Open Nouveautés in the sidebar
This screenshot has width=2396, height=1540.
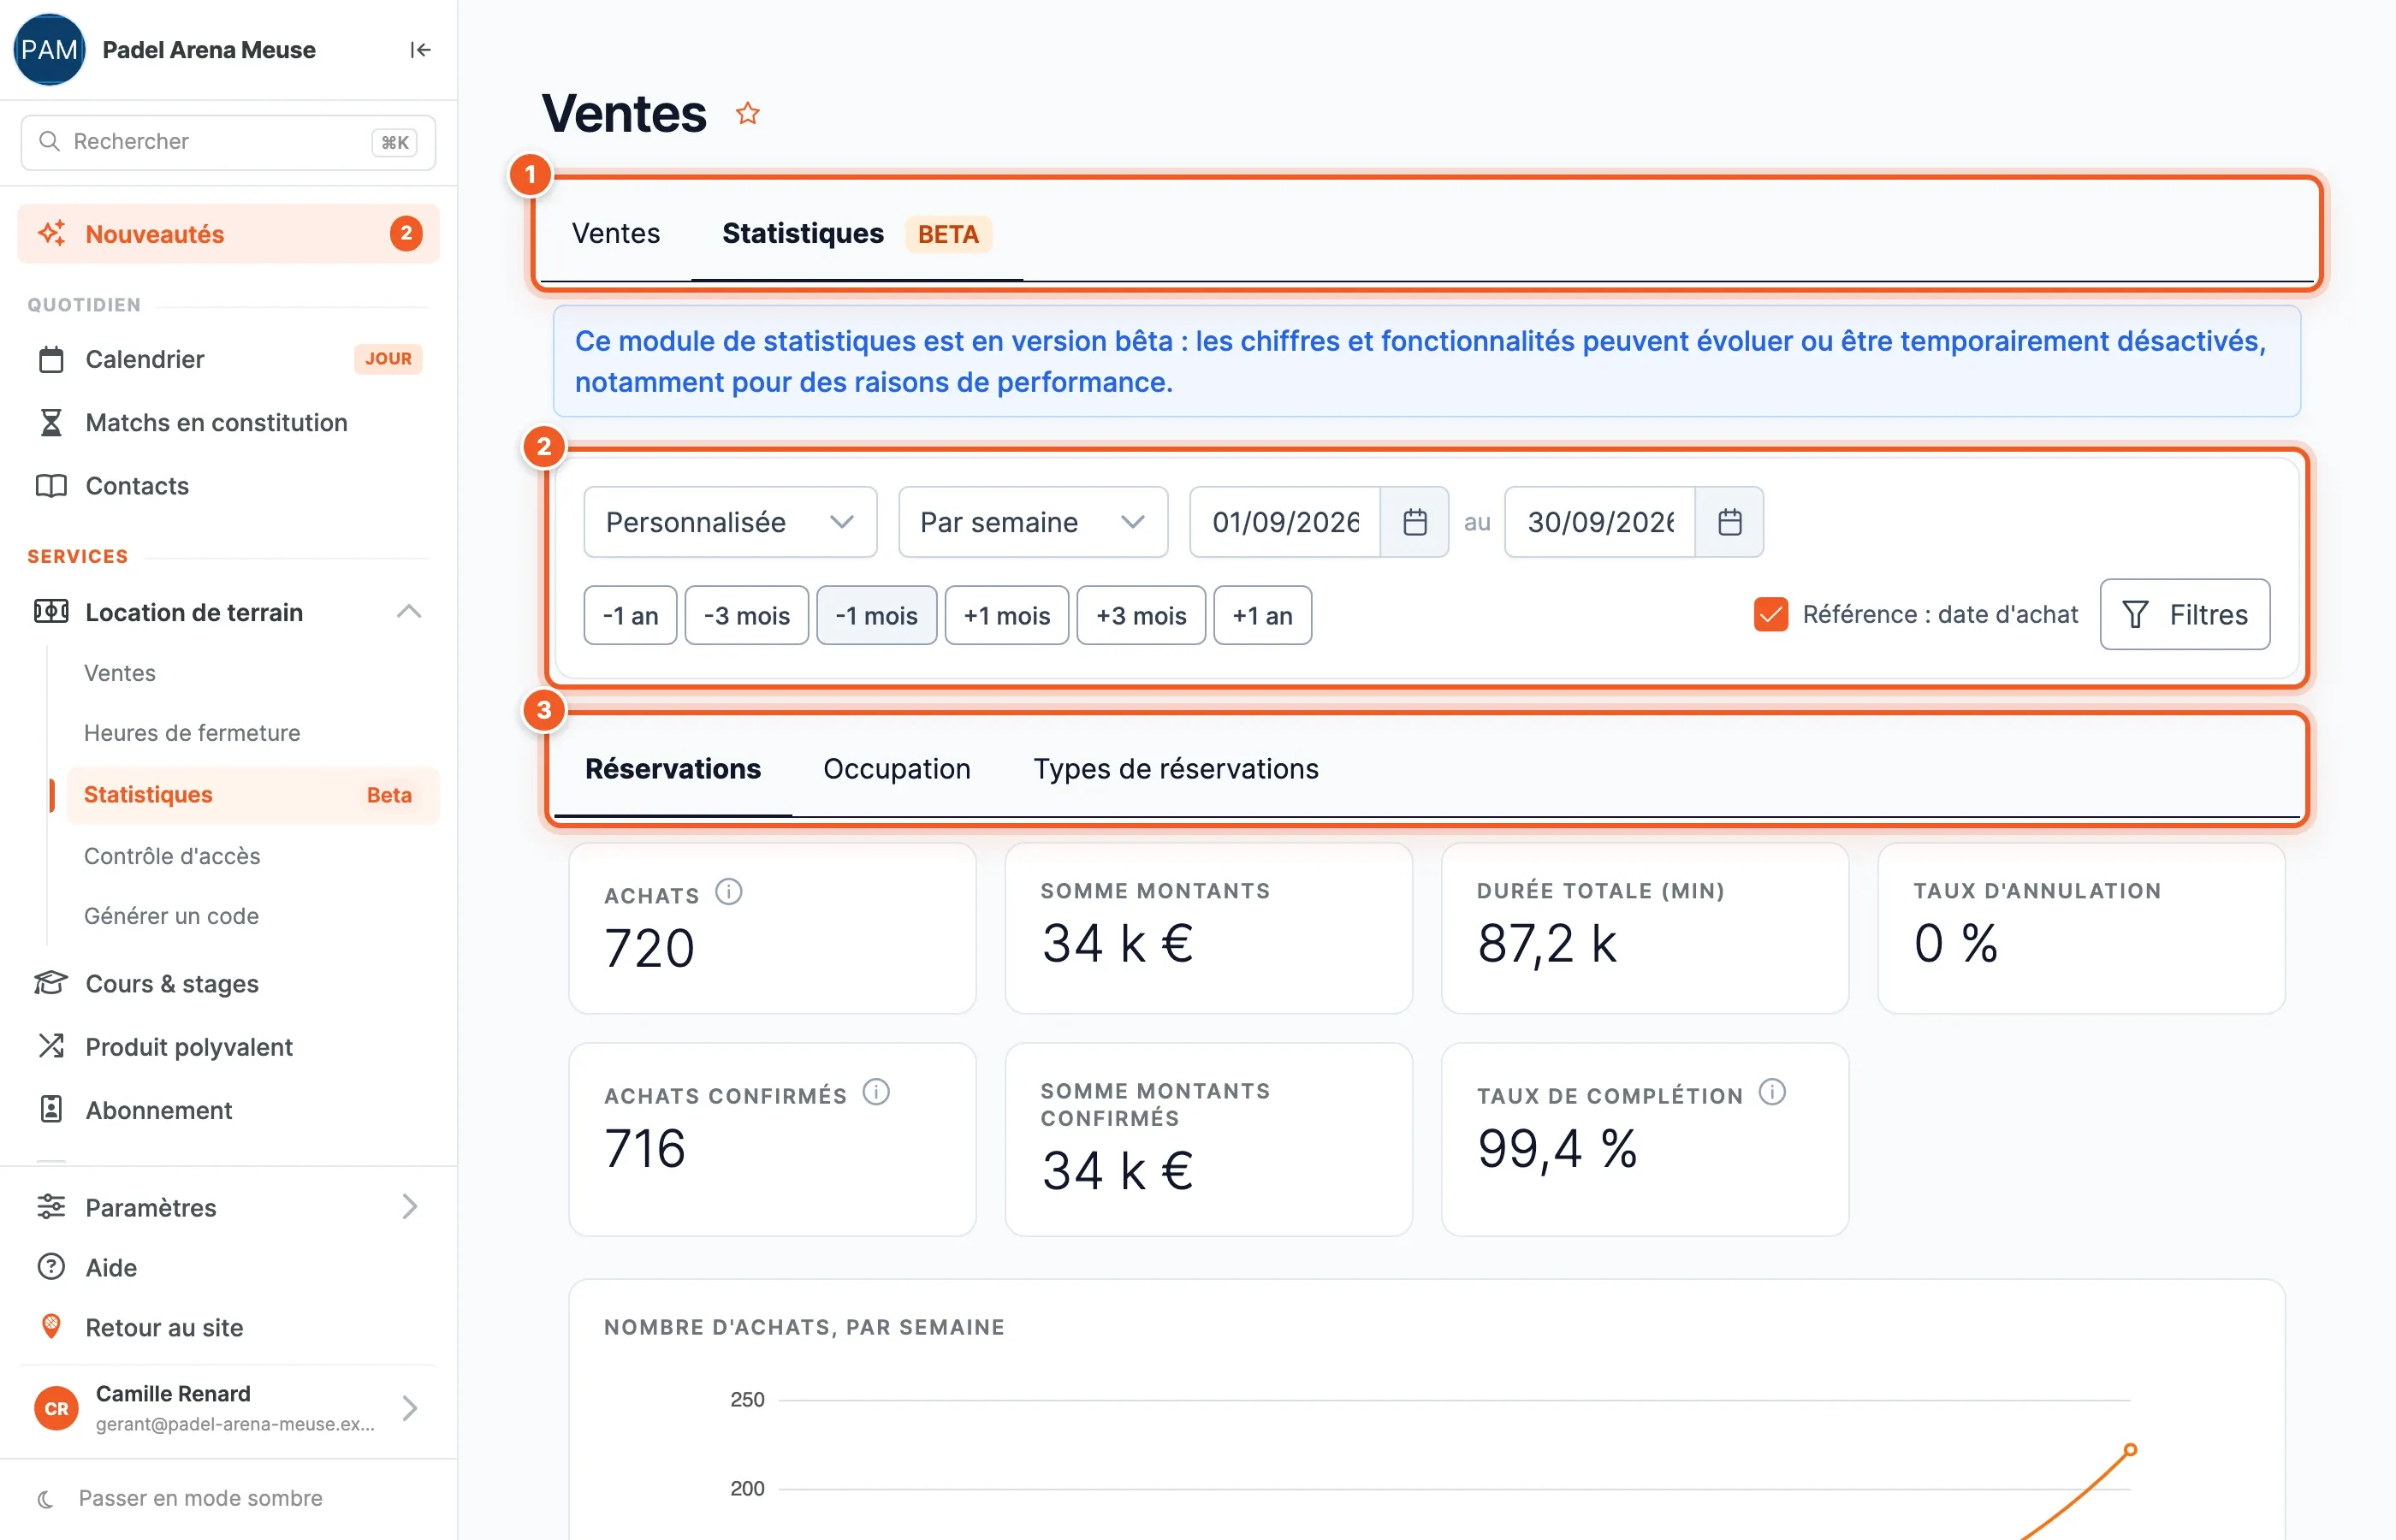point(228,234)
